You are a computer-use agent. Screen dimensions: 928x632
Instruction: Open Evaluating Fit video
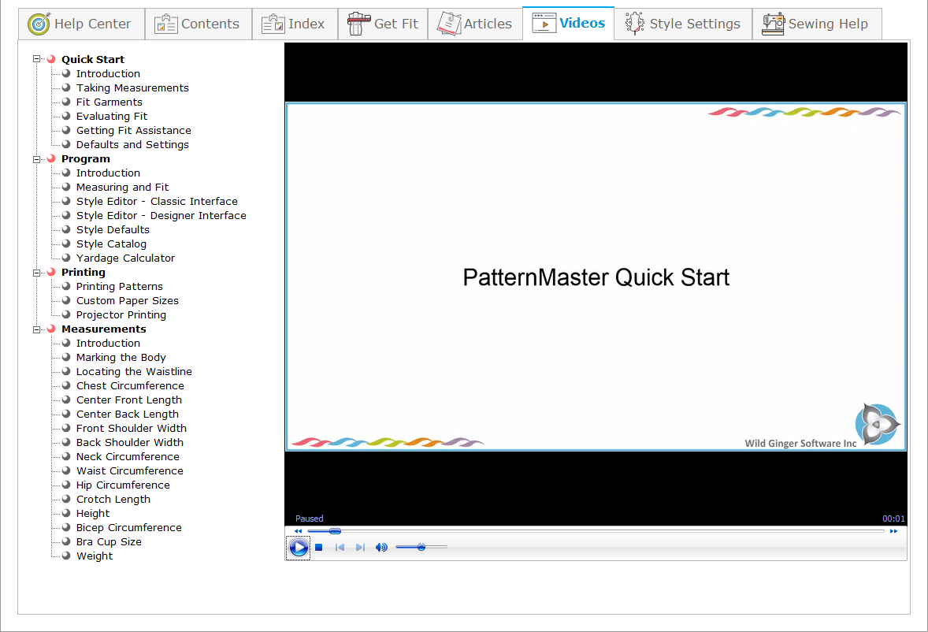(x=112, y=116)
